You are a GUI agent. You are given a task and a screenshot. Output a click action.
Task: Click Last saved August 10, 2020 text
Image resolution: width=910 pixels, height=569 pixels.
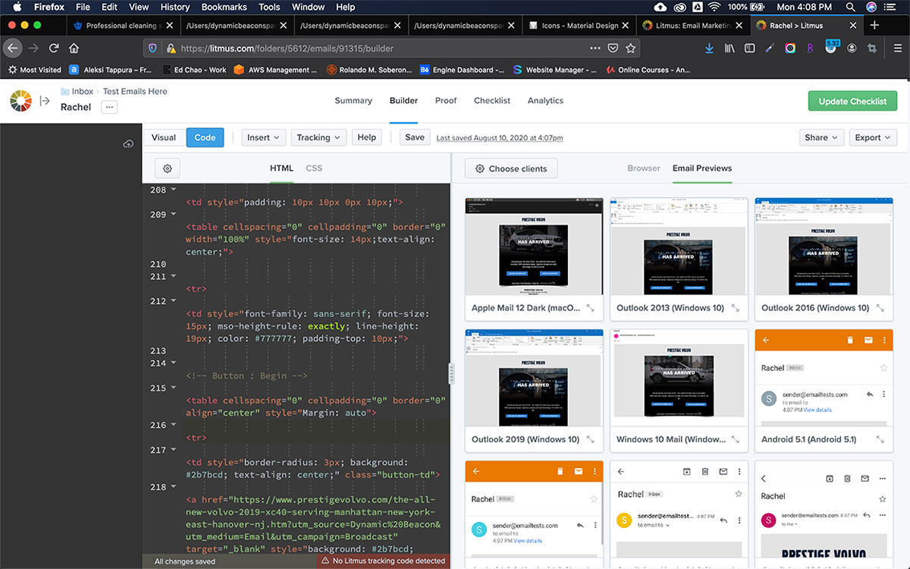coord(500,138)
